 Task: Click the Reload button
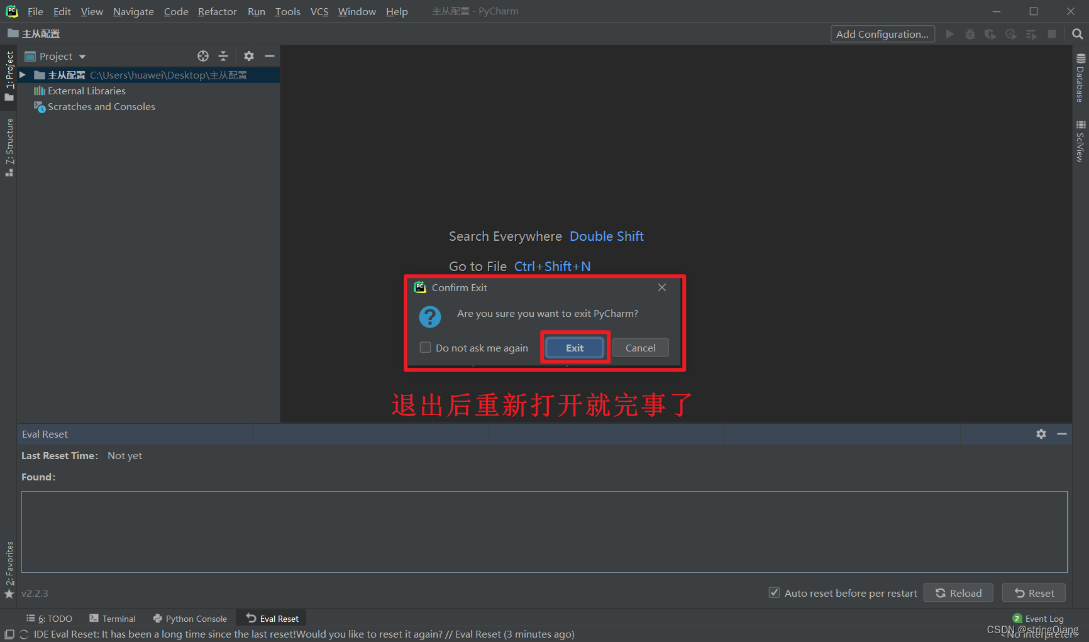pyautogui.click(x=958, y=593)
